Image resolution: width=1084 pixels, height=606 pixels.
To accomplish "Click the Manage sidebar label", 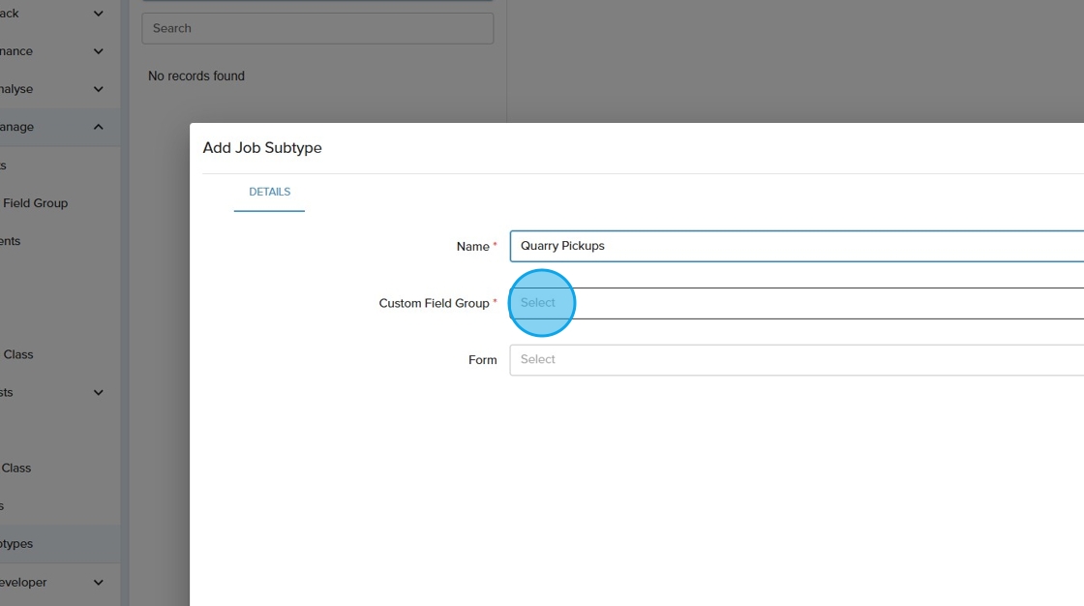I will pyautogui.click(x=16, y=127).
